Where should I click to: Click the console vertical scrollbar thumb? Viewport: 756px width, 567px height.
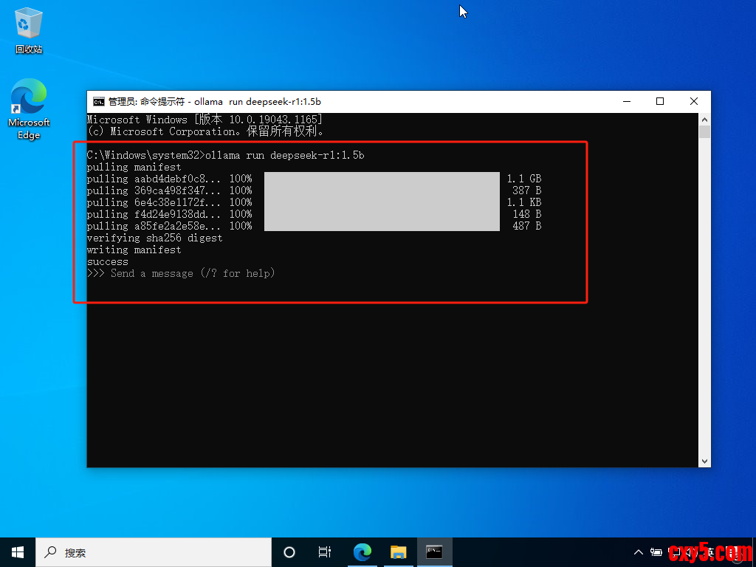[704, 132]
